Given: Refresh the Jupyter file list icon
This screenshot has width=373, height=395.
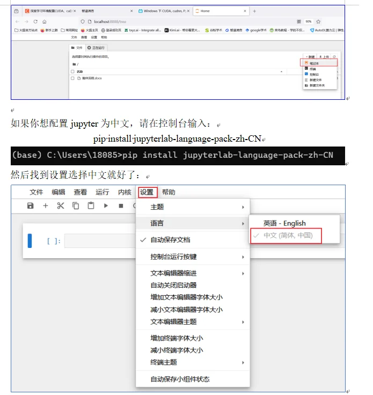Looking at the screenshot, I should click(x=334, y=57).
